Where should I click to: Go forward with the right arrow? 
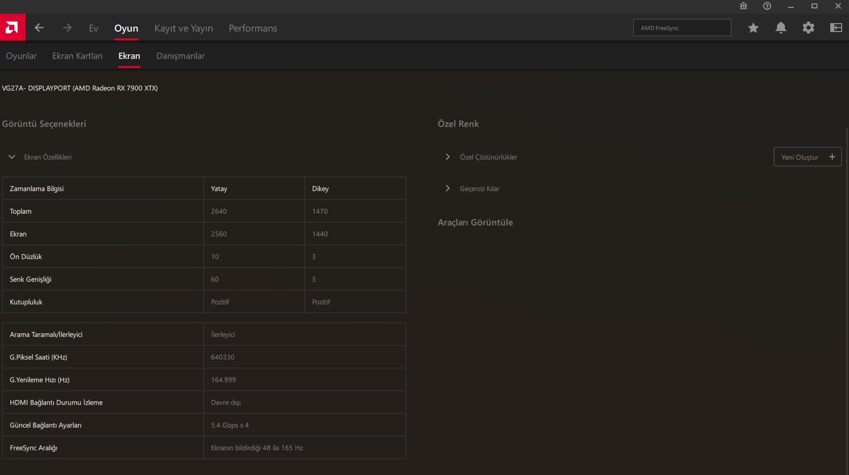click(x=67, y=28)
